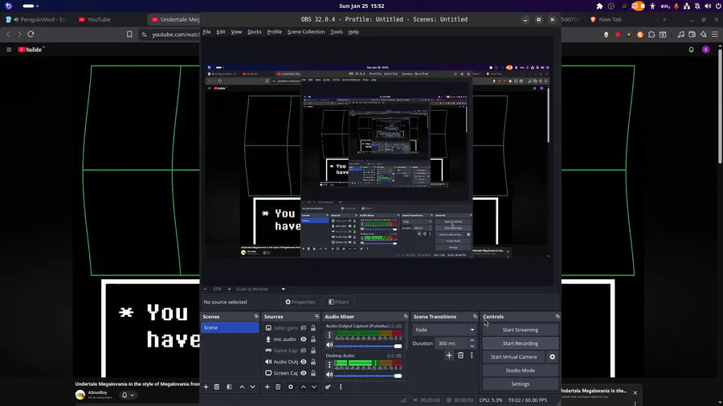Remove selected source using Sources trash icon
The width and height of the screenshot is (723, 406).
(278, 387)
